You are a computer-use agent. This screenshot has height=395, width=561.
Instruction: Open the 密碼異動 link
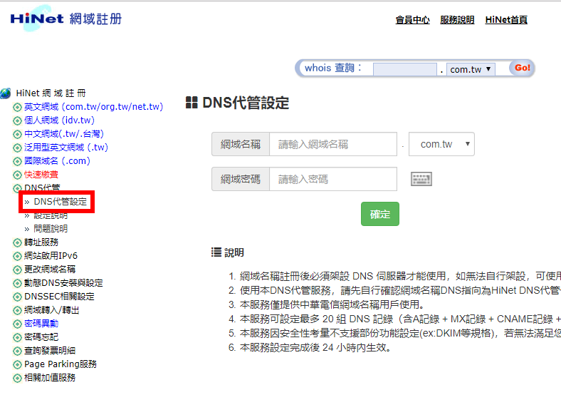(x=41, y=323)
